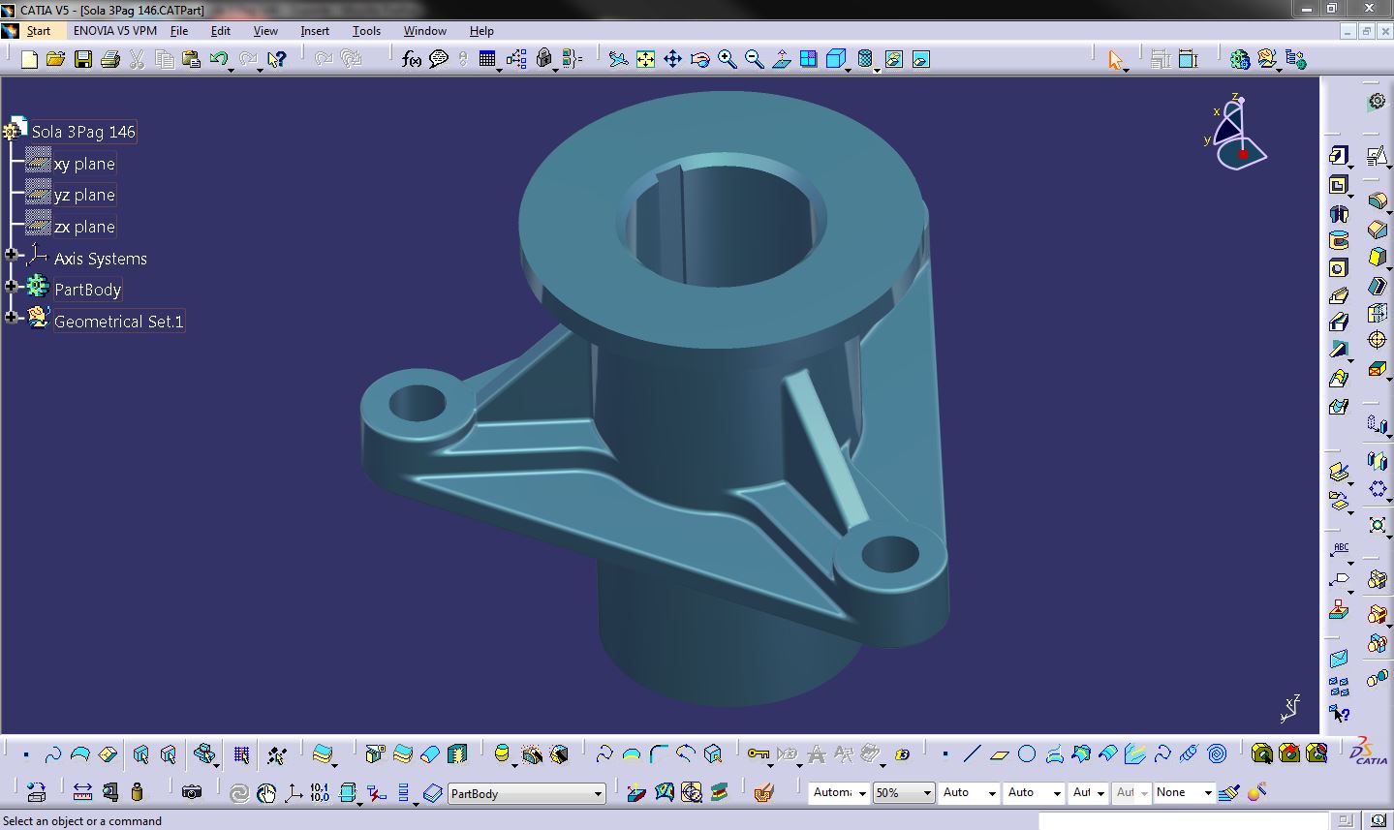1394x830 pixels.
Task: Open the Automatic color dropdown
Action: [x=862, y=793]
